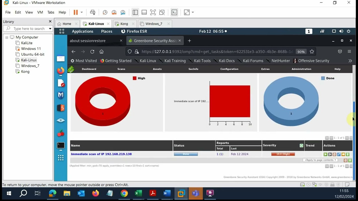Switch to VMware Unity mode
The width and height of the screenshot is (358, 201).
pos(162,12)
